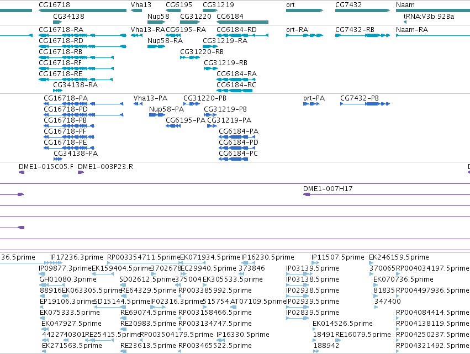The height and width of the screenshot is (354, 470).
Task: Select the CG7432 gene label
Action: point(348,5)
